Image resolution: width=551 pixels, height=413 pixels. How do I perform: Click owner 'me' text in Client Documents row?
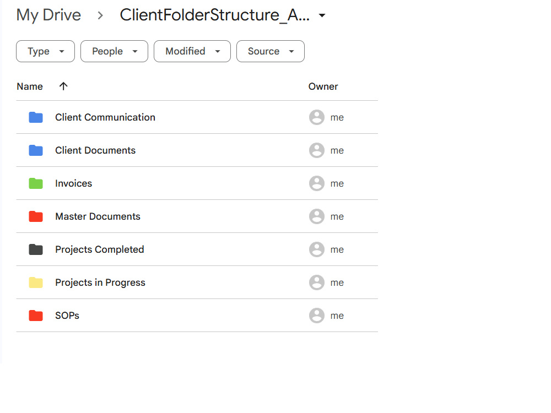pos(337,151)
